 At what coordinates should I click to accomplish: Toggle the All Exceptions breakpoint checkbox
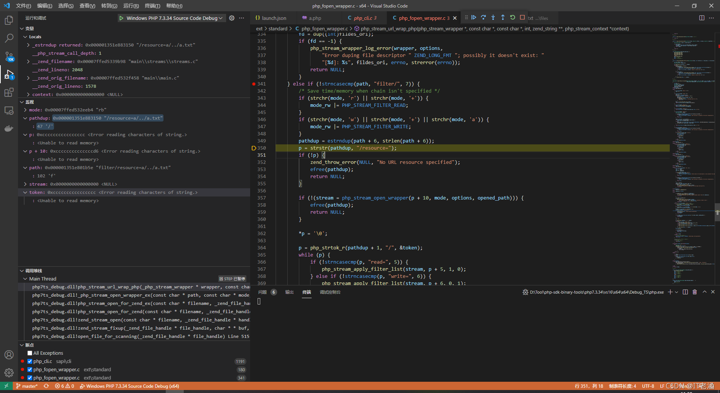(x=30, y=353)
